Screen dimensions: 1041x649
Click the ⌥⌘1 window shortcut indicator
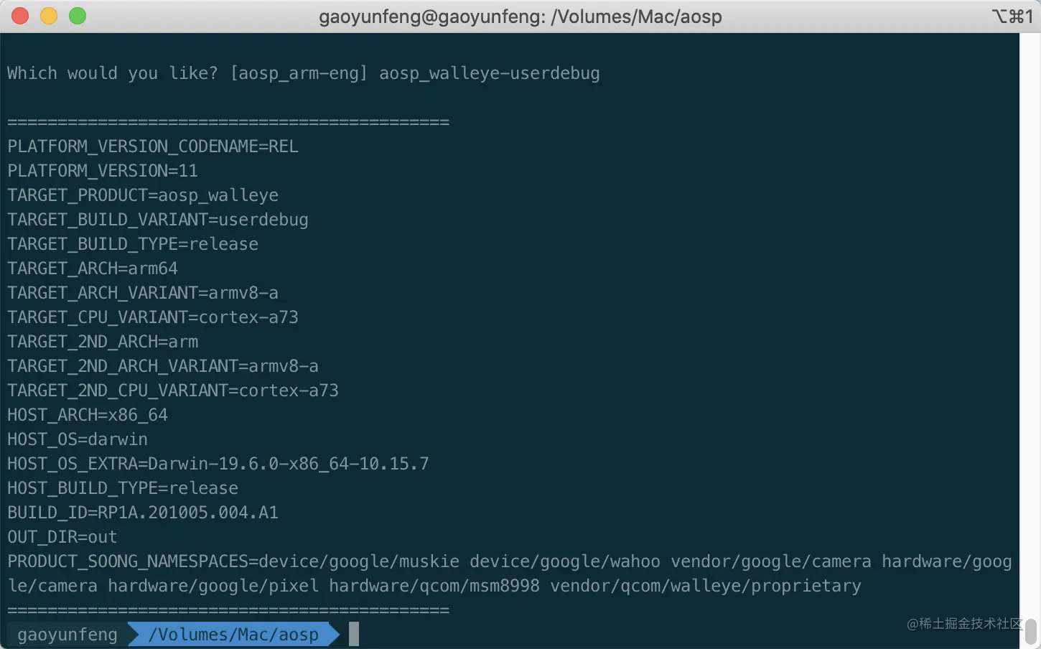tap(1012, 17)
